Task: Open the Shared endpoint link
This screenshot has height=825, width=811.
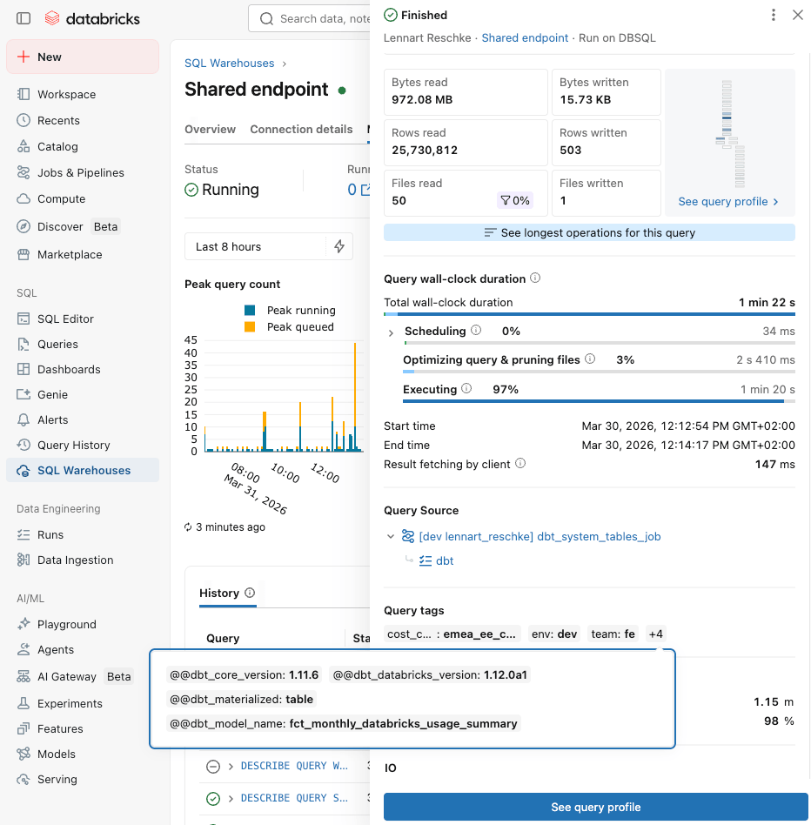Action: point(525,38)
